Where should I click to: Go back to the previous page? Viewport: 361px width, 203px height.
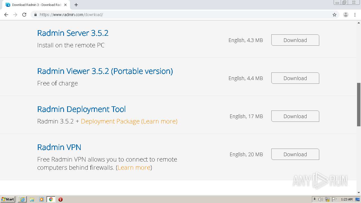tap(6, 15)
